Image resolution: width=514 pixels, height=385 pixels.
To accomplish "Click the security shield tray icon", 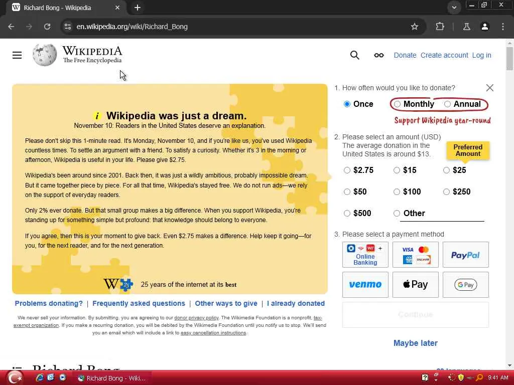I will click(461, 378).
